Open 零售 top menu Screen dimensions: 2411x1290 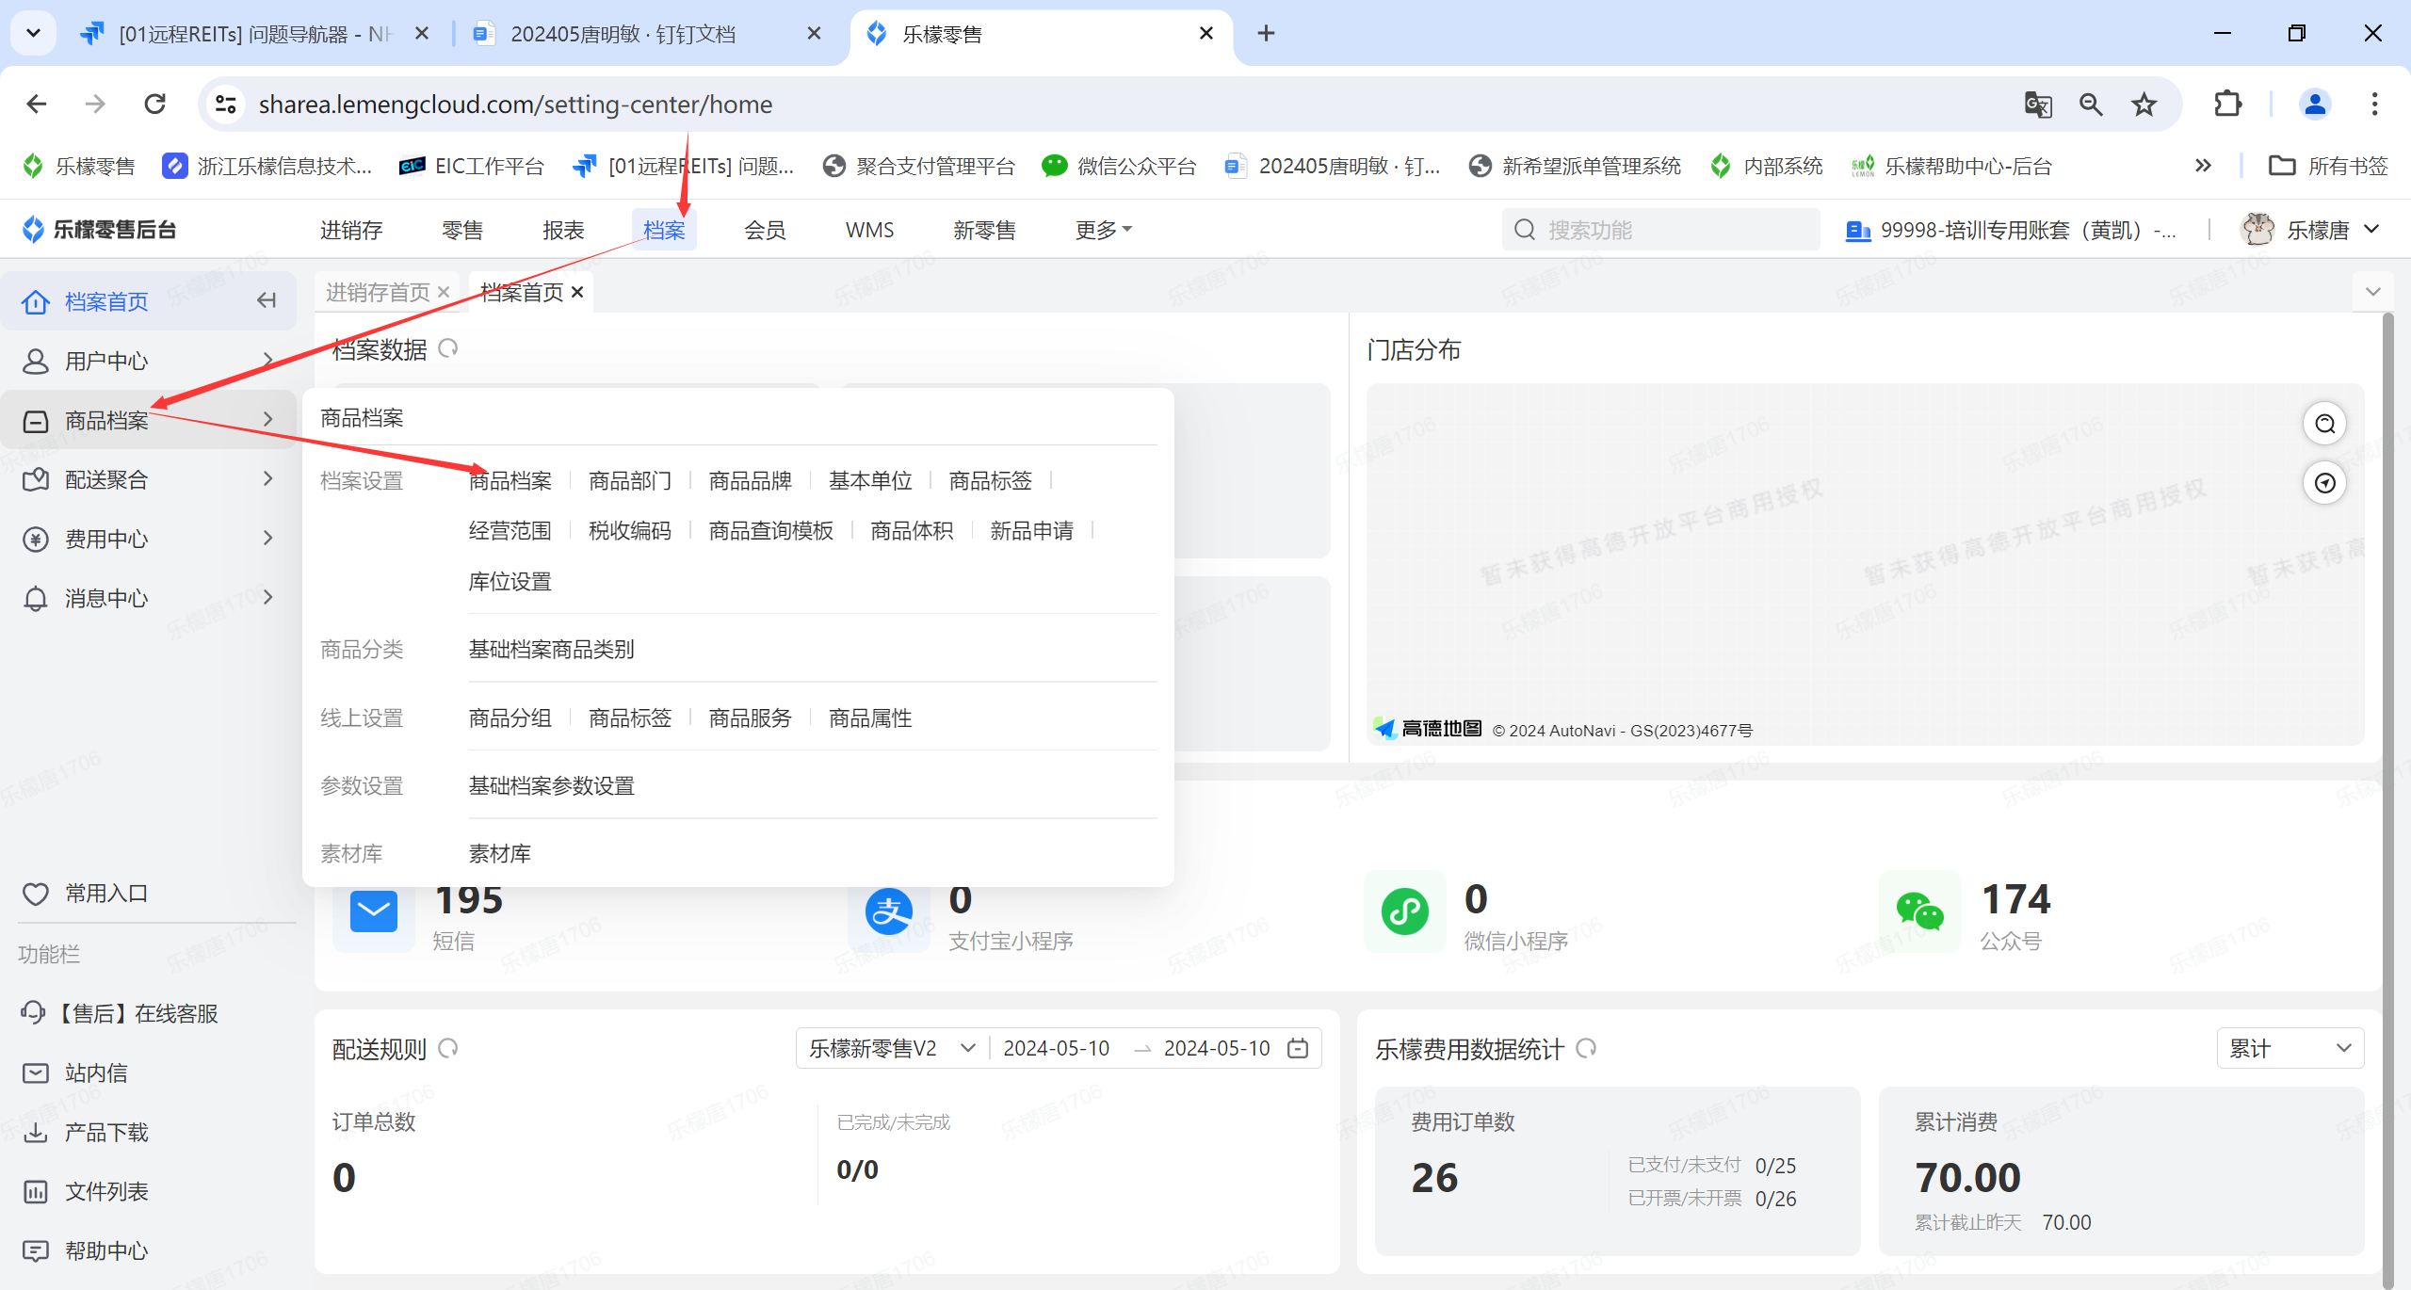(462, 230)
